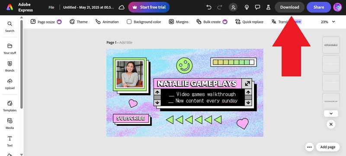Open the lightbulb tips icon

[x=247, y=7]
